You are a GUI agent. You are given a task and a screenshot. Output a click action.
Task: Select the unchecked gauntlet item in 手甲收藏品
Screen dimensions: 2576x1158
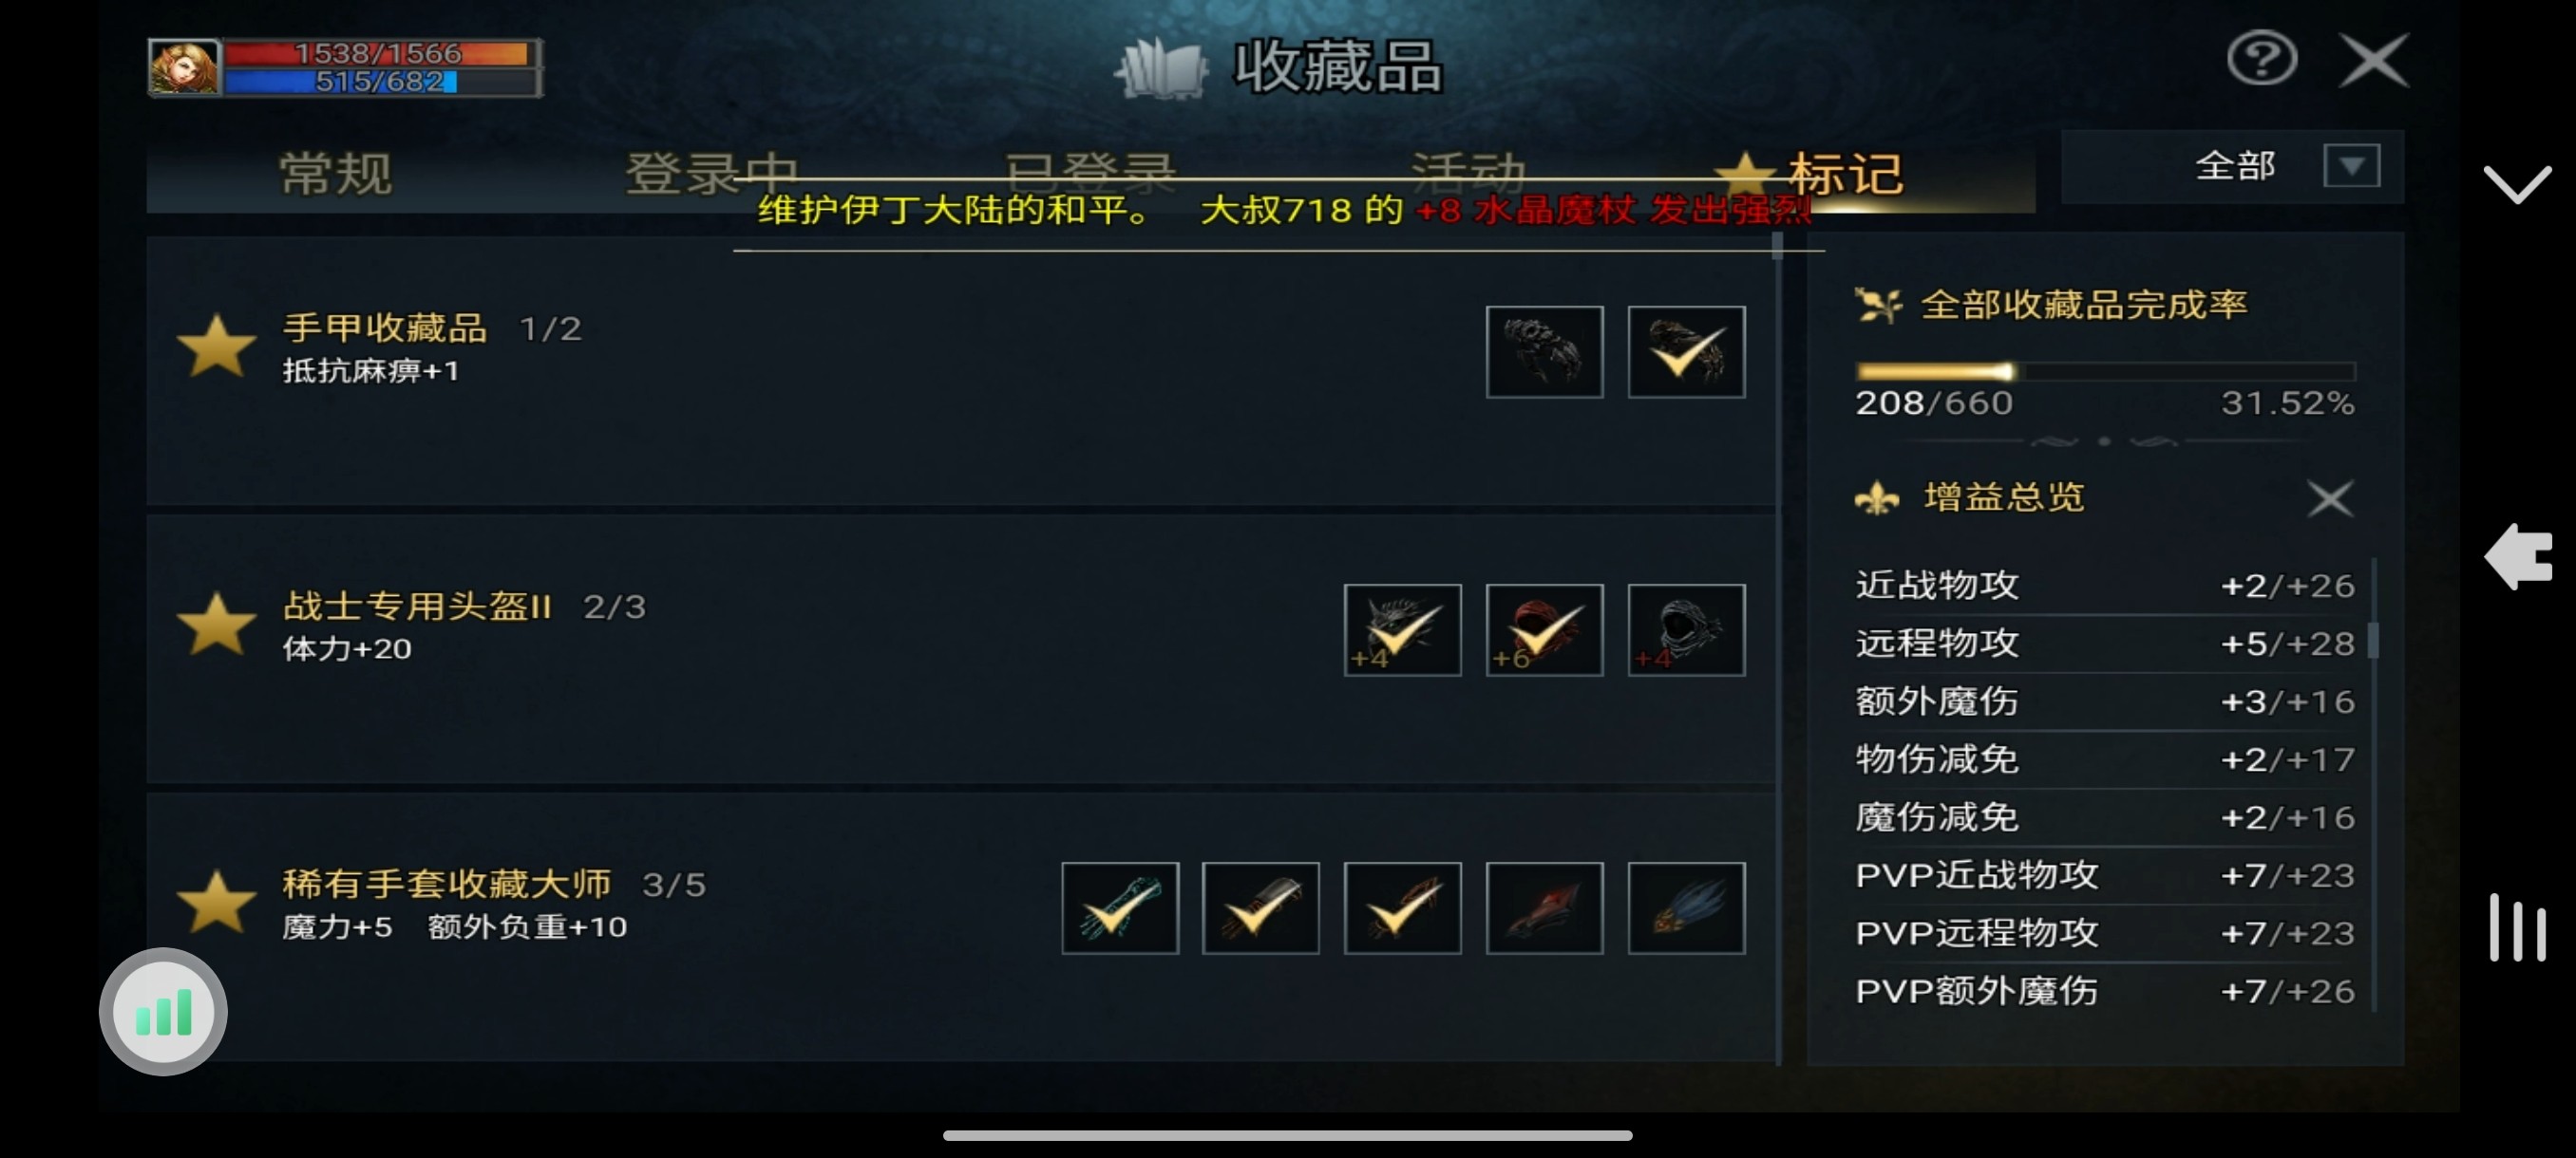(1544, 352)
